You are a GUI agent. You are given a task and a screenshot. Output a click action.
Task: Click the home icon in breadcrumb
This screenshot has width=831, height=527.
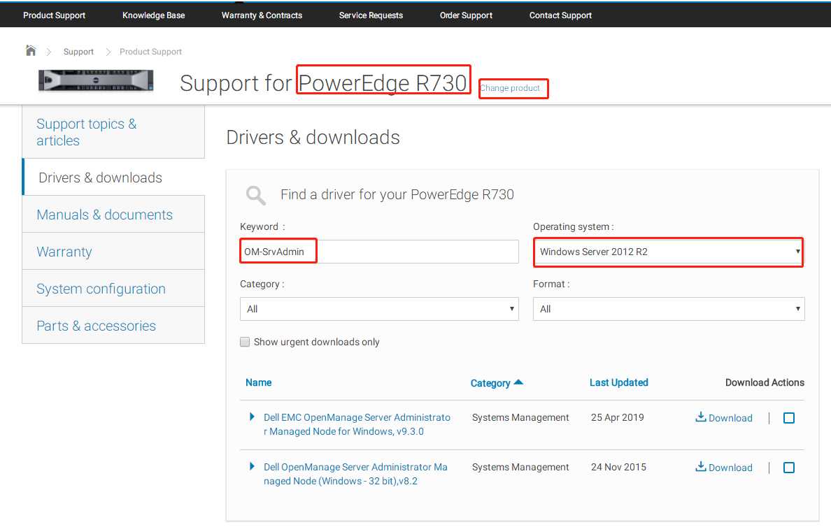tap(31, 51)
